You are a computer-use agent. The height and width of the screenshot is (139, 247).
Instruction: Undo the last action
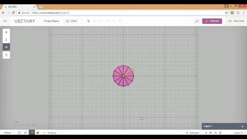88,21
